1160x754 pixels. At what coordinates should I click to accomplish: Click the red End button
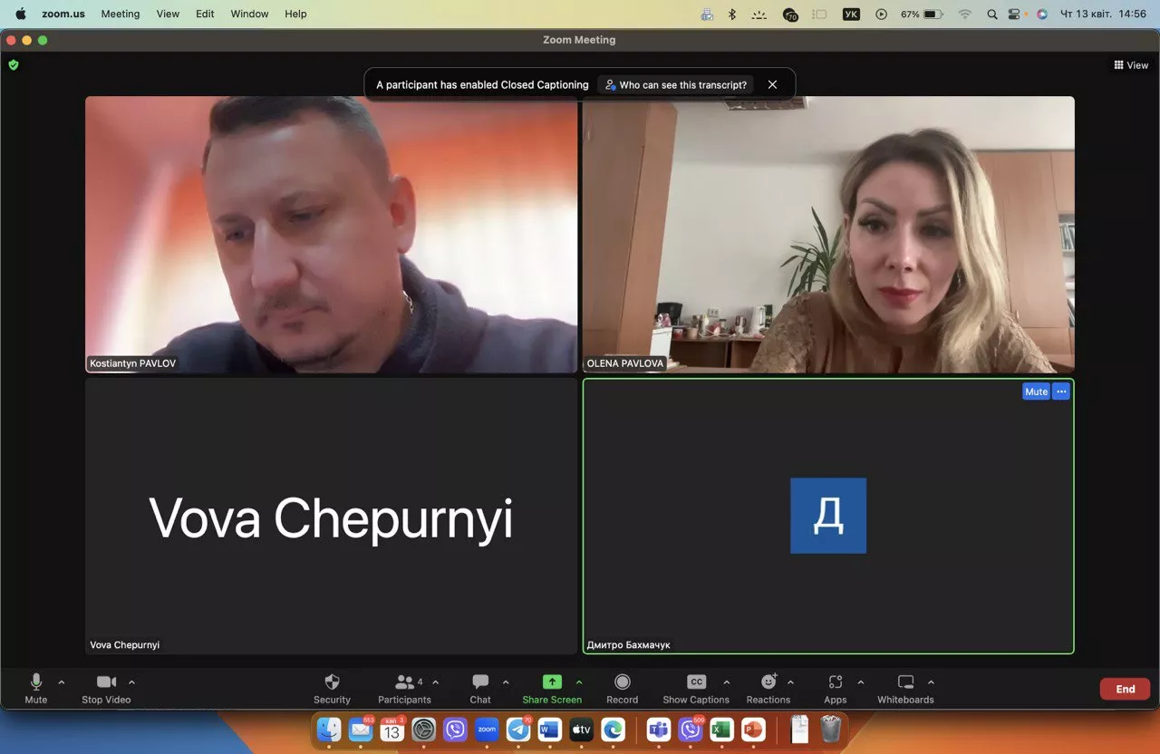click(1125, 689)
